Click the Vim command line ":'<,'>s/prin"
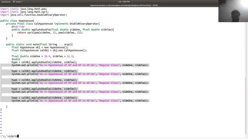The image size is (248, 139). [9, 136]
